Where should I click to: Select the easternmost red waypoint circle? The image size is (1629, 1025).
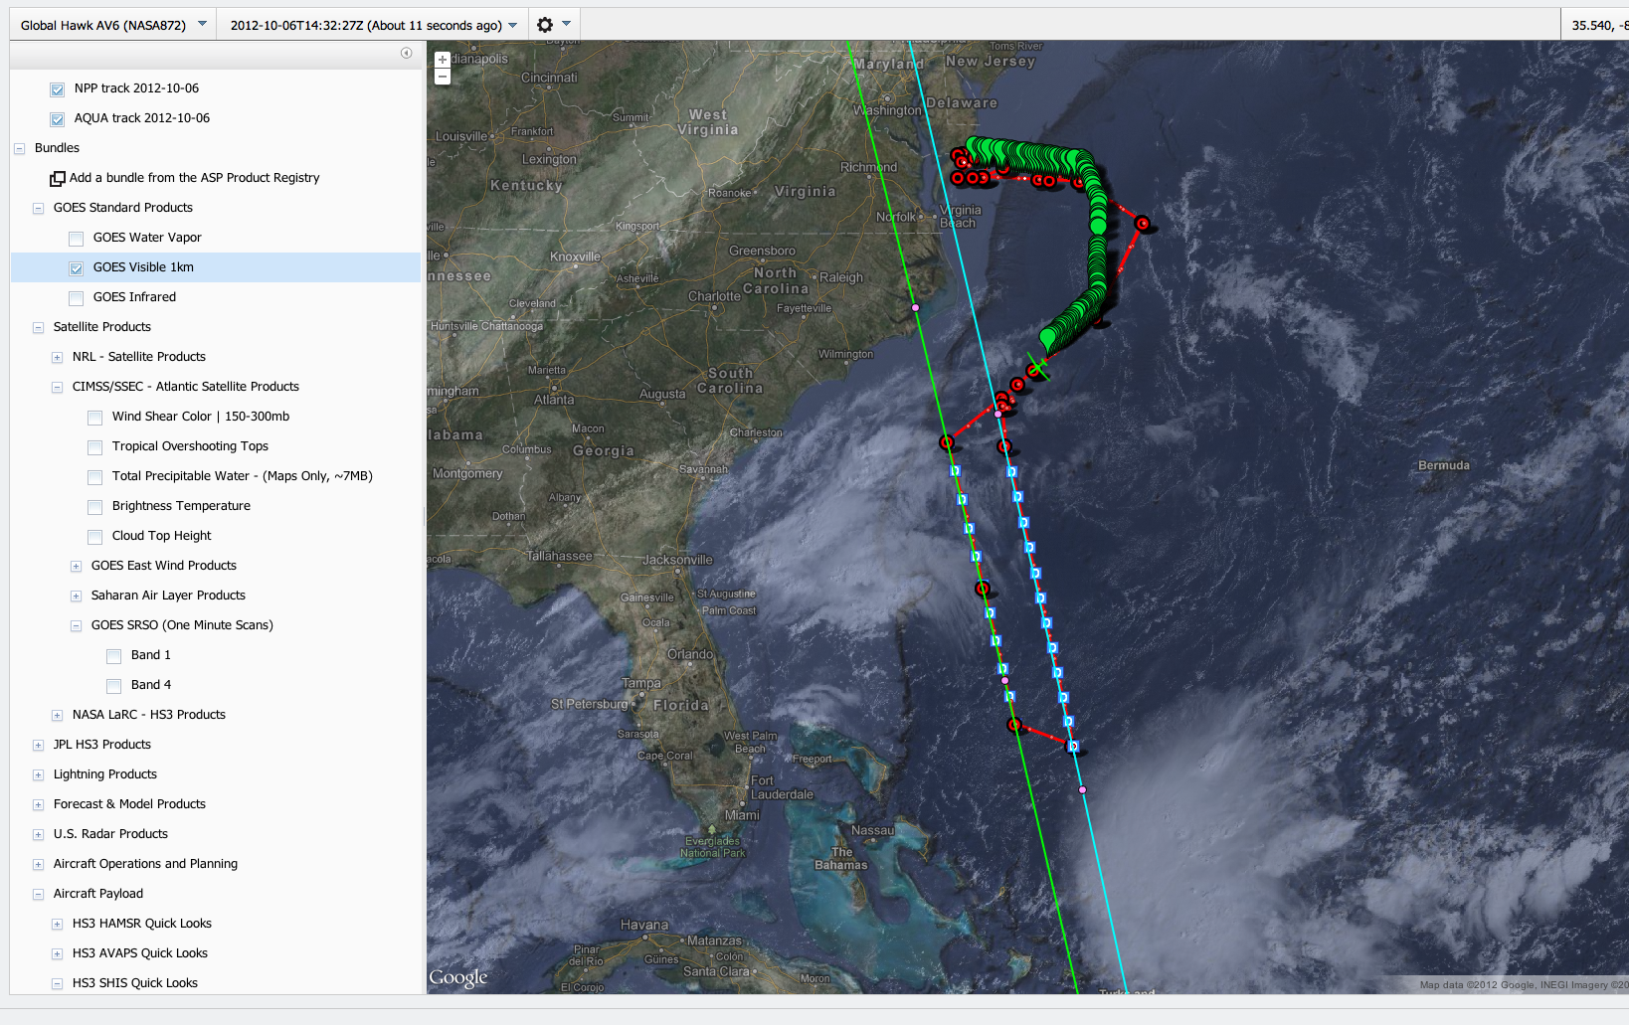tap(1143, 224)
